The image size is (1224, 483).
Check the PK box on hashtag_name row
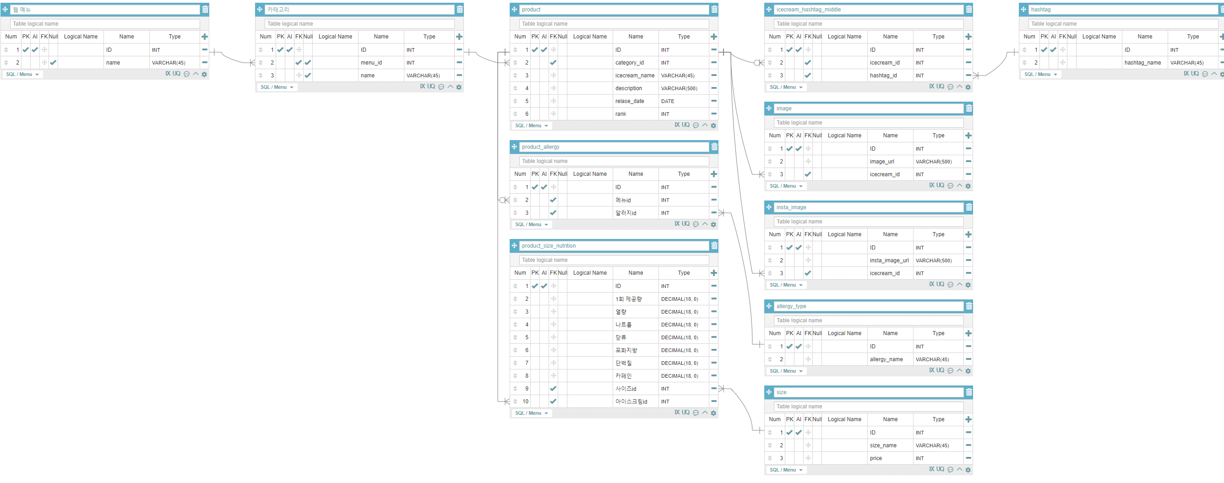(1044, 62)
